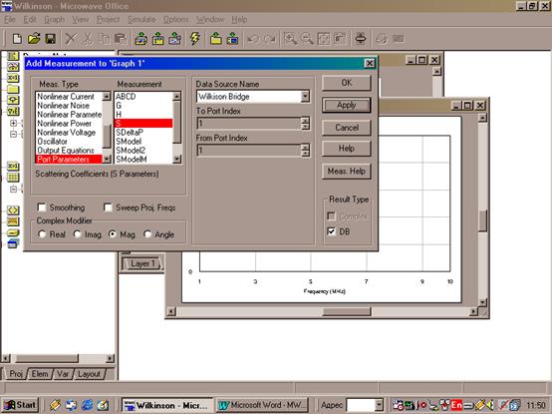Click the Zoom Out magnifier icon
The width and height of the screenshot is (552, 414).
click(x=307, y=38)
